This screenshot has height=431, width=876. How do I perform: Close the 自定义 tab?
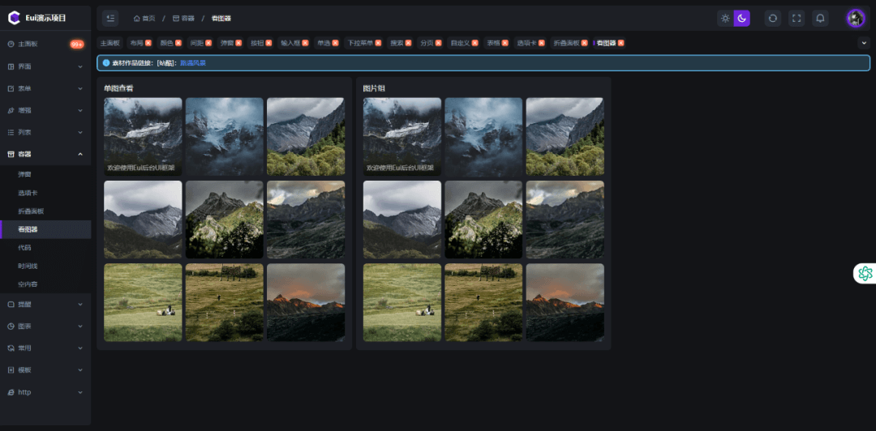coord(474,43)
